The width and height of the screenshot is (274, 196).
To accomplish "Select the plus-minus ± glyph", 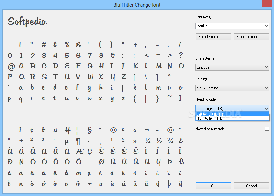I will click(21, 141).
